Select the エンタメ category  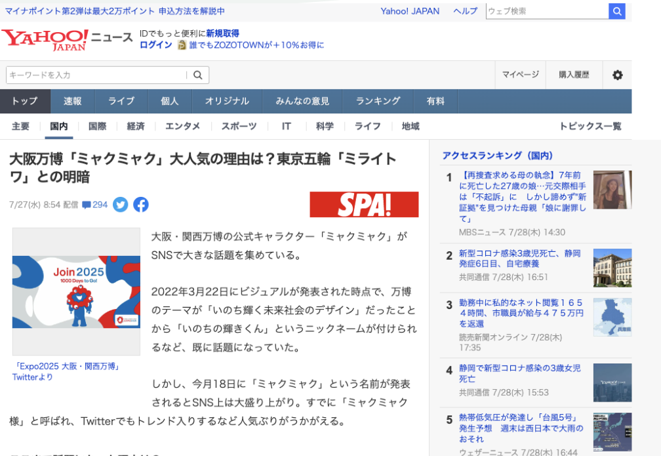(182, 126)
